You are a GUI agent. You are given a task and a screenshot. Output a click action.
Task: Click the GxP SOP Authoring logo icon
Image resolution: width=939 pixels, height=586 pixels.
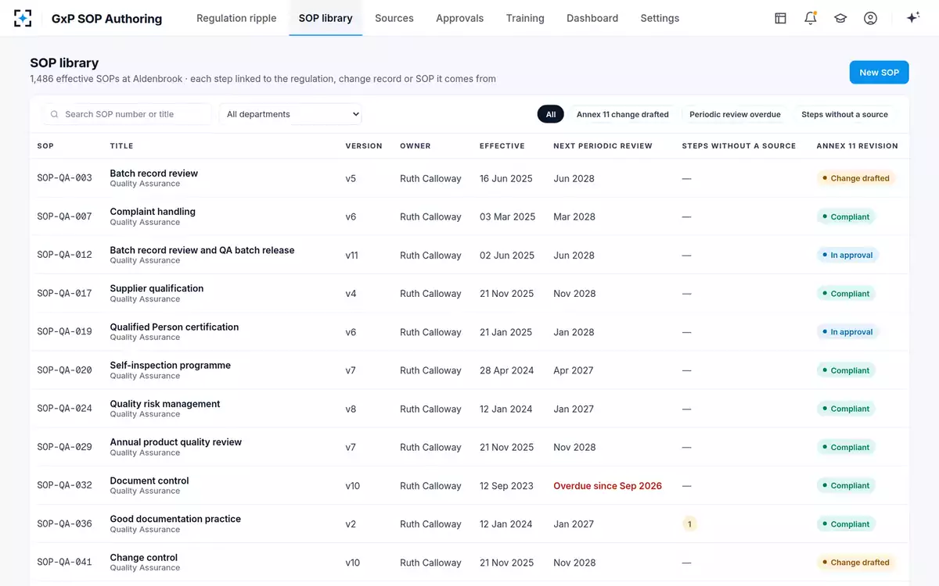(23, 18)
